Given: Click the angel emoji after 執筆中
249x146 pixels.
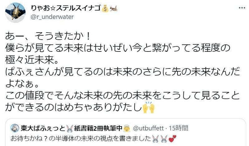Looking at the screenshot, I should 127,128.
